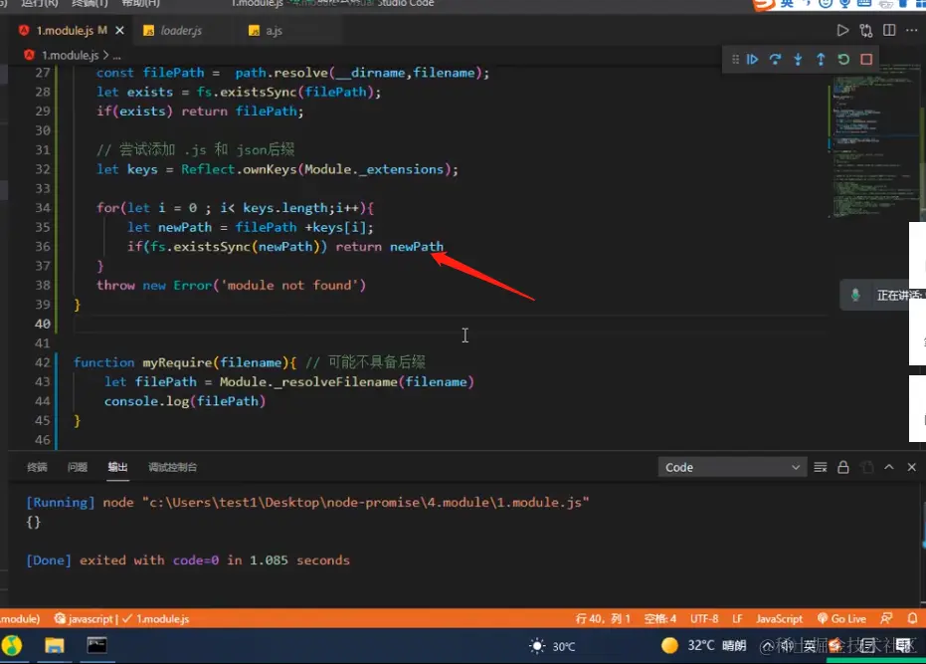926x664 pixels.
Task: Maximize the panel with the chevron-up icon
Action: tap(889, 467)
